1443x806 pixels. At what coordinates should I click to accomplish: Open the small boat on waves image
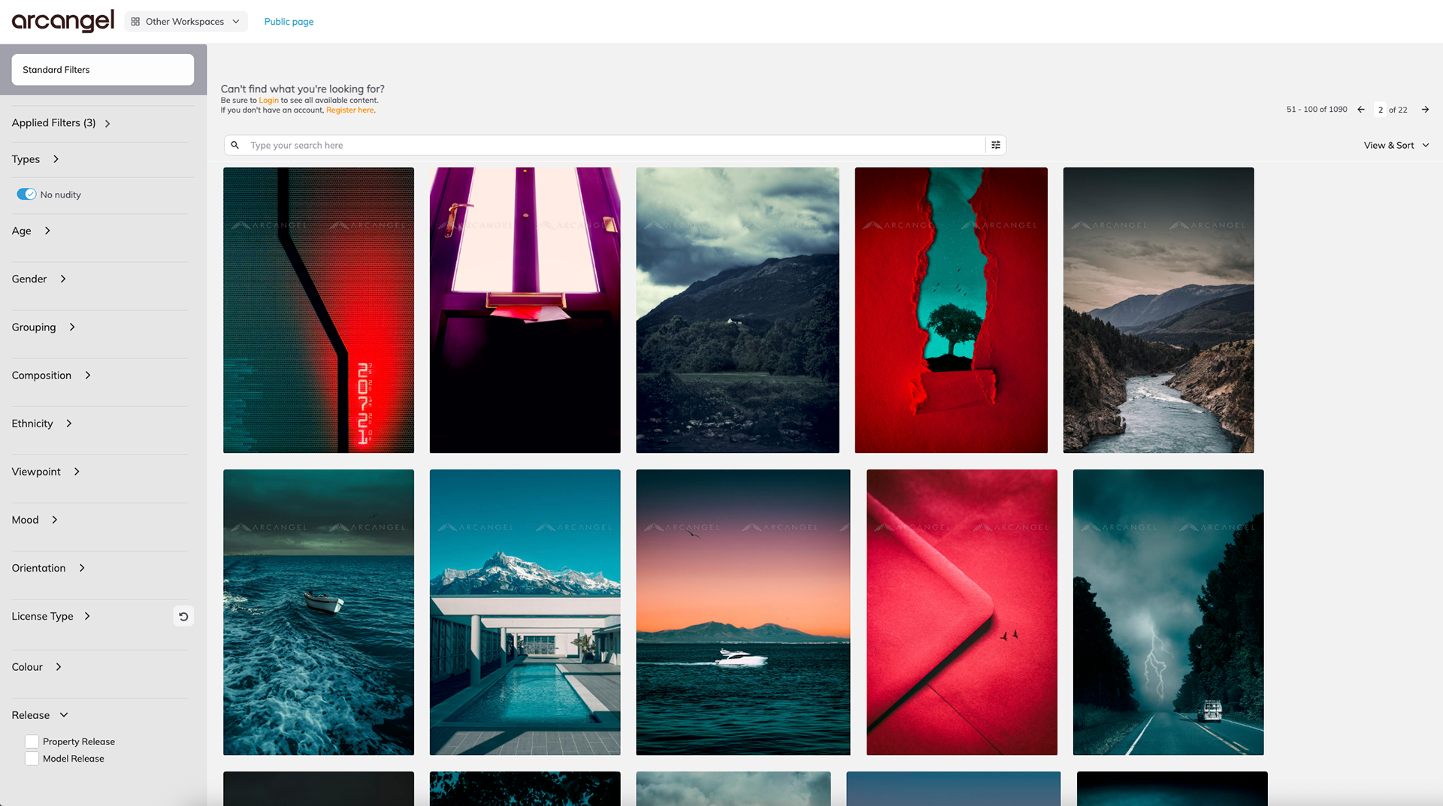(x=319, y=612)
